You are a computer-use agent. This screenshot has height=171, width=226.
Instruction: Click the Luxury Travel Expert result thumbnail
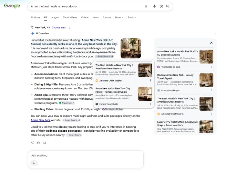click(206, 80)
